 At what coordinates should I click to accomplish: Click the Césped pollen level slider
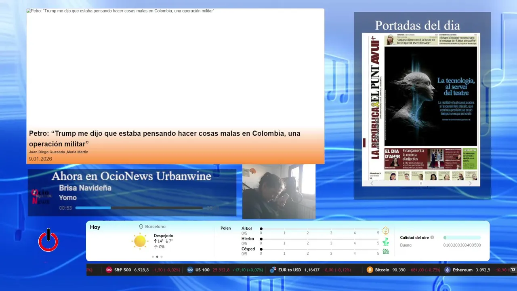tap(319, 249)
